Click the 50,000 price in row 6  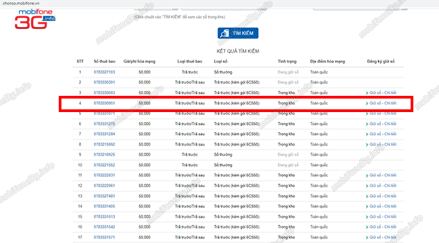point(145,124)
